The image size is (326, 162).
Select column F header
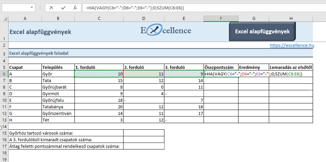pos(221,18)
